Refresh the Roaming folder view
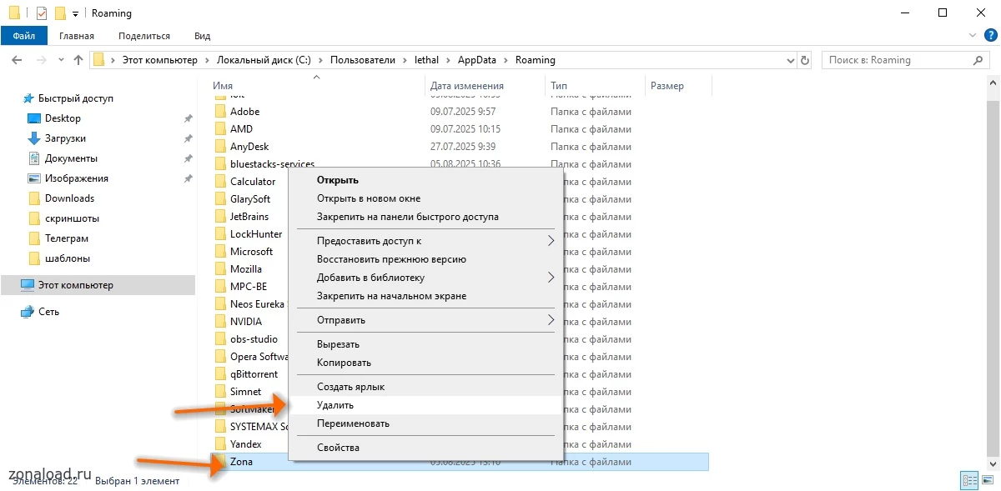The image size is (1001, 491). 805,60
